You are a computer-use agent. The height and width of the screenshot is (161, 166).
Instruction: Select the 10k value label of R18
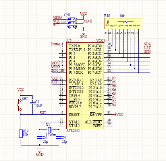(x=122, y=16)
